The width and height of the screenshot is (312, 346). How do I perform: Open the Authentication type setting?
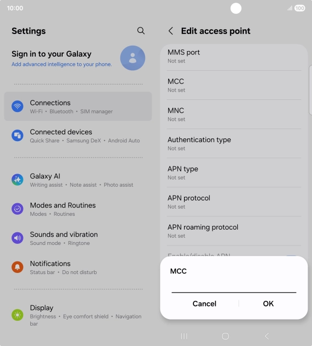[234, 143]
